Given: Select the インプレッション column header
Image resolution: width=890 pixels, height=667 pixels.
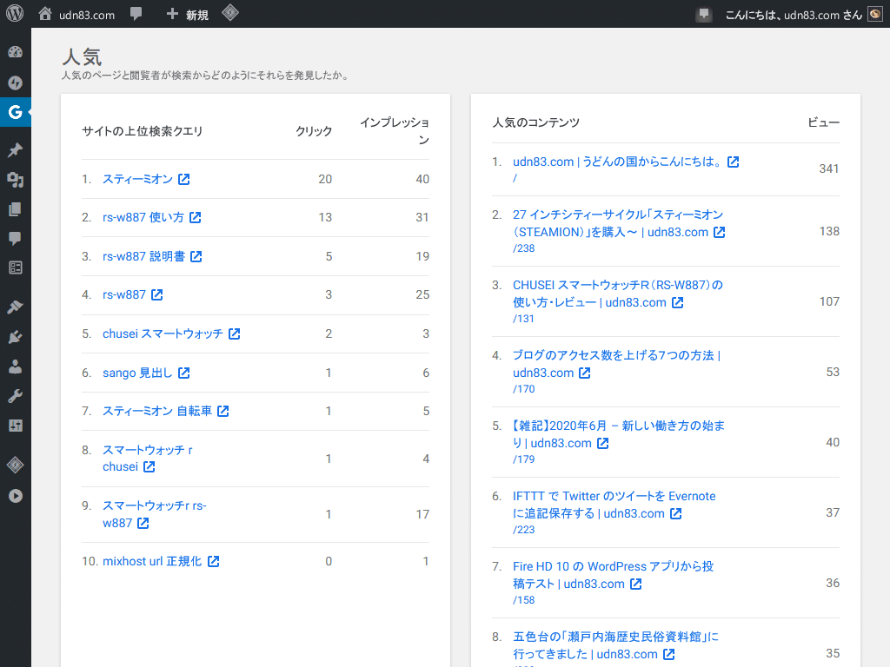Looking at the screenshot, I should [x=395, y=131].
